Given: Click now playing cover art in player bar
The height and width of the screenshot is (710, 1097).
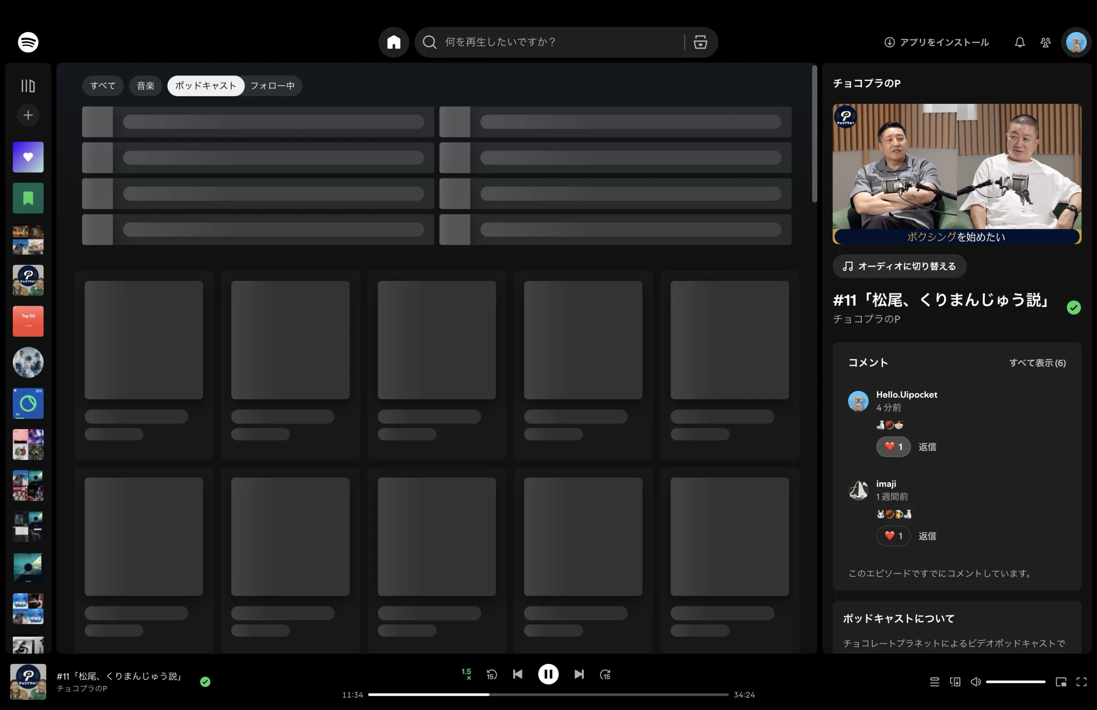Looking at the screenshot, I should tap(28, 682).
